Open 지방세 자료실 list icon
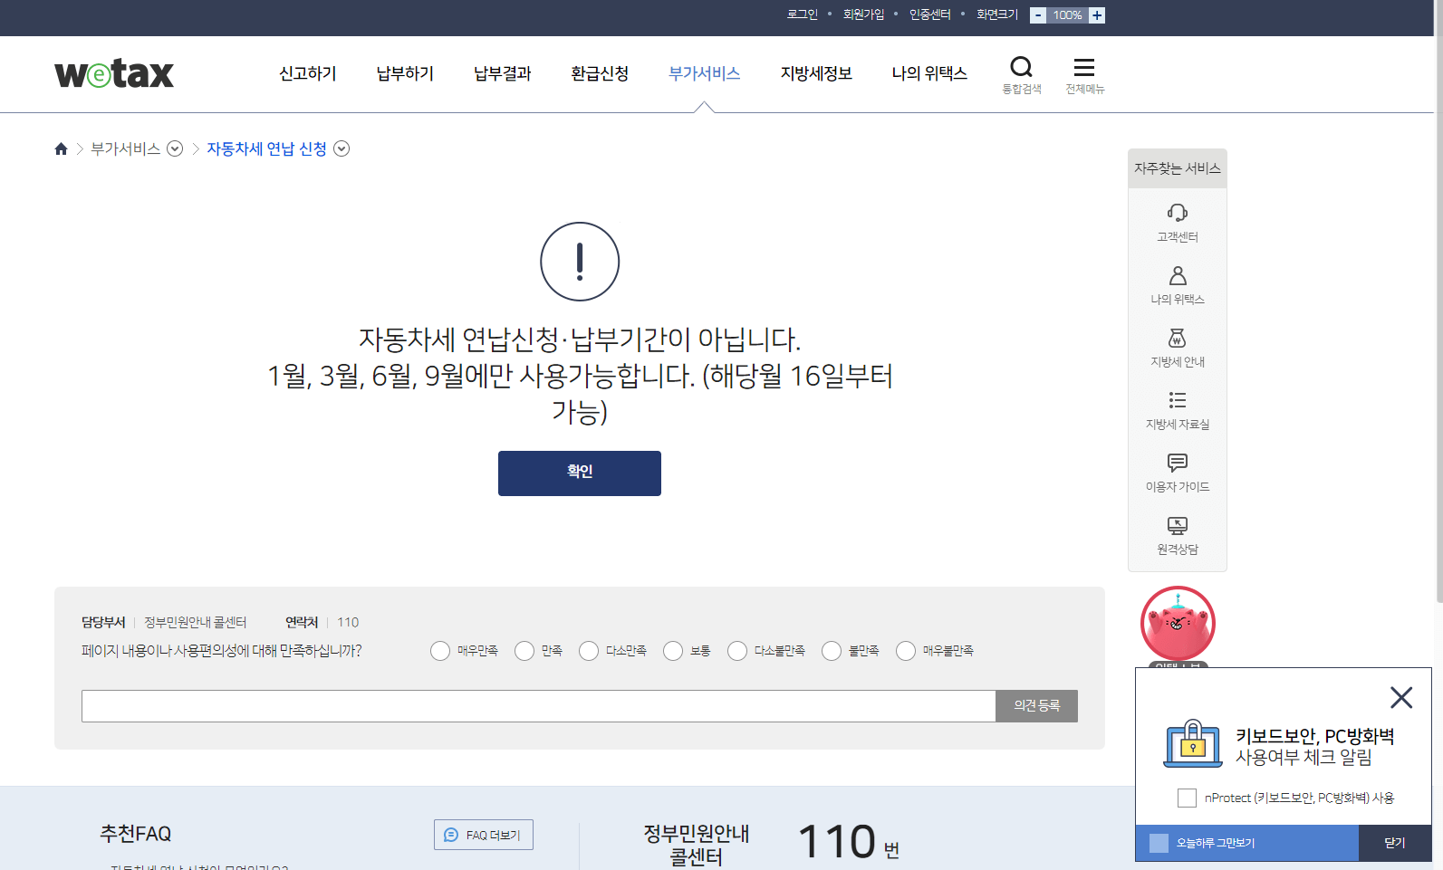 (x=1178, y=400)
